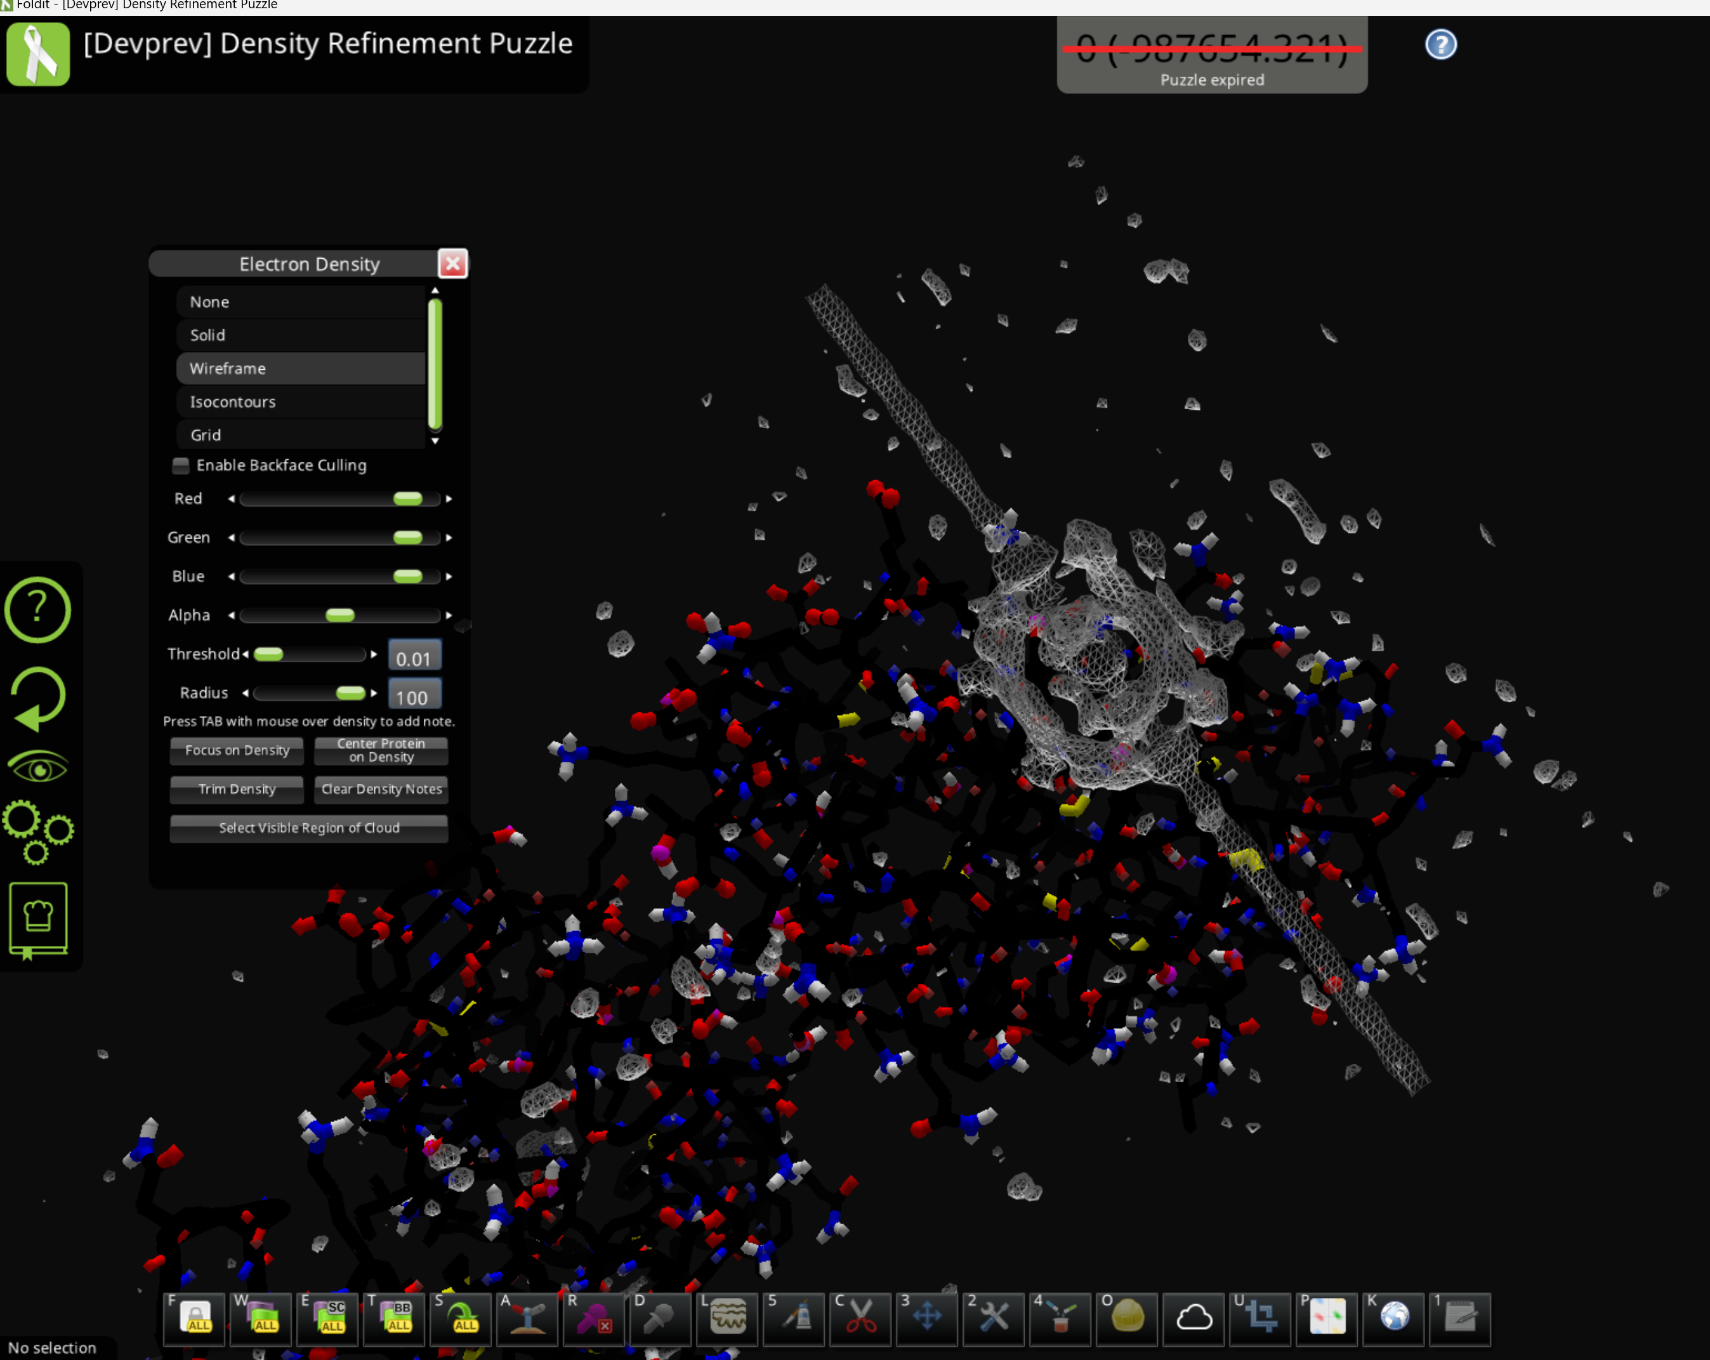Click the Freeze All lock icon
The height and width of the screenshot is (1360, 1710).
[196, 1317]
